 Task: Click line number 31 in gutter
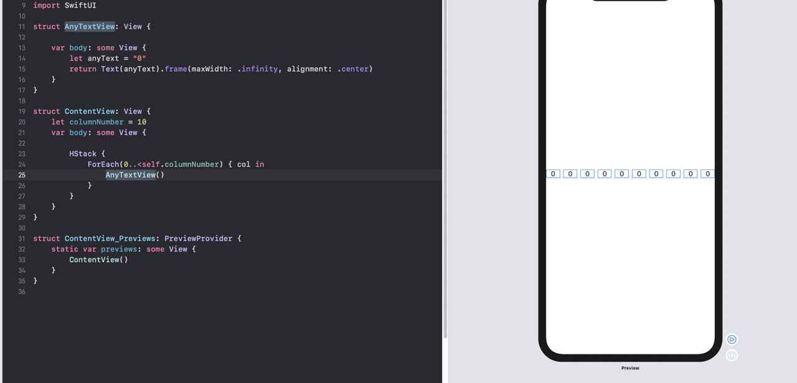pyautogui.click(x=22, y=238)
